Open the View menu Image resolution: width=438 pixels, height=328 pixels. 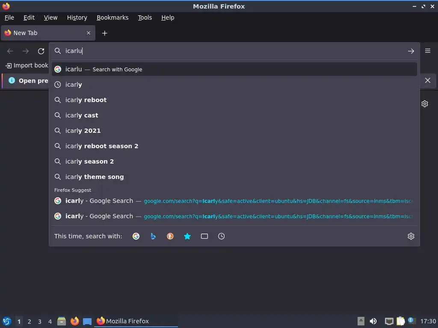[50, 18]
